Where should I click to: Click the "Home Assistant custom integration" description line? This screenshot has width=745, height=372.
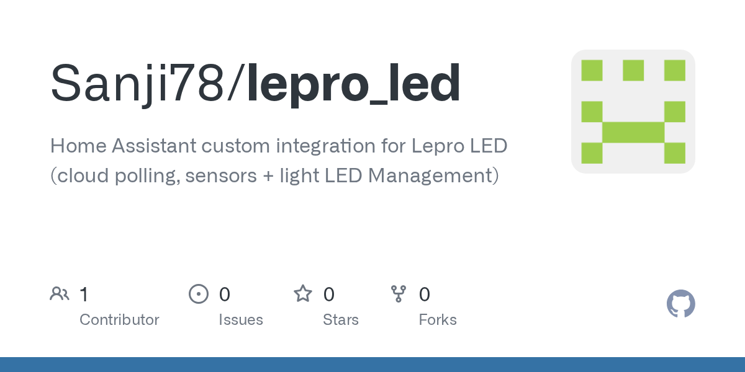pyautogui.click(x=279, y=146)
